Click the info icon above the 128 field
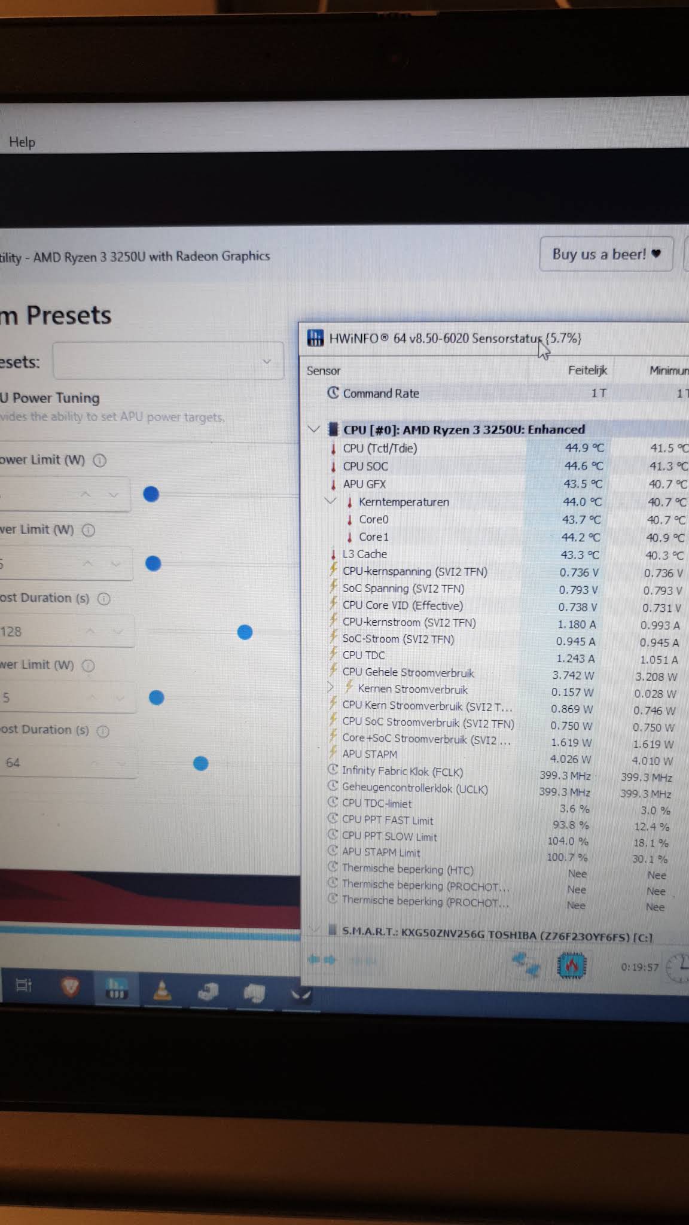 pos(103,599)
